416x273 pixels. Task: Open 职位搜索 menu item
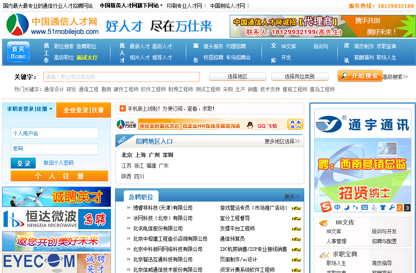point(64,46)
